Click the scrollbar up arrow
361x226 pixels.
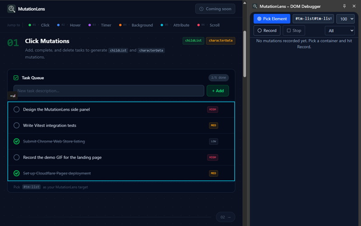click(x=245, y=3)
